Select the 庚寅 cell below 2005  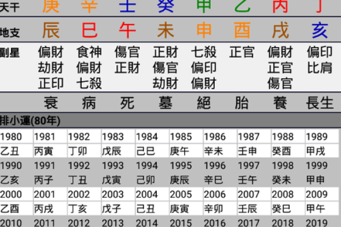[186, 209]
